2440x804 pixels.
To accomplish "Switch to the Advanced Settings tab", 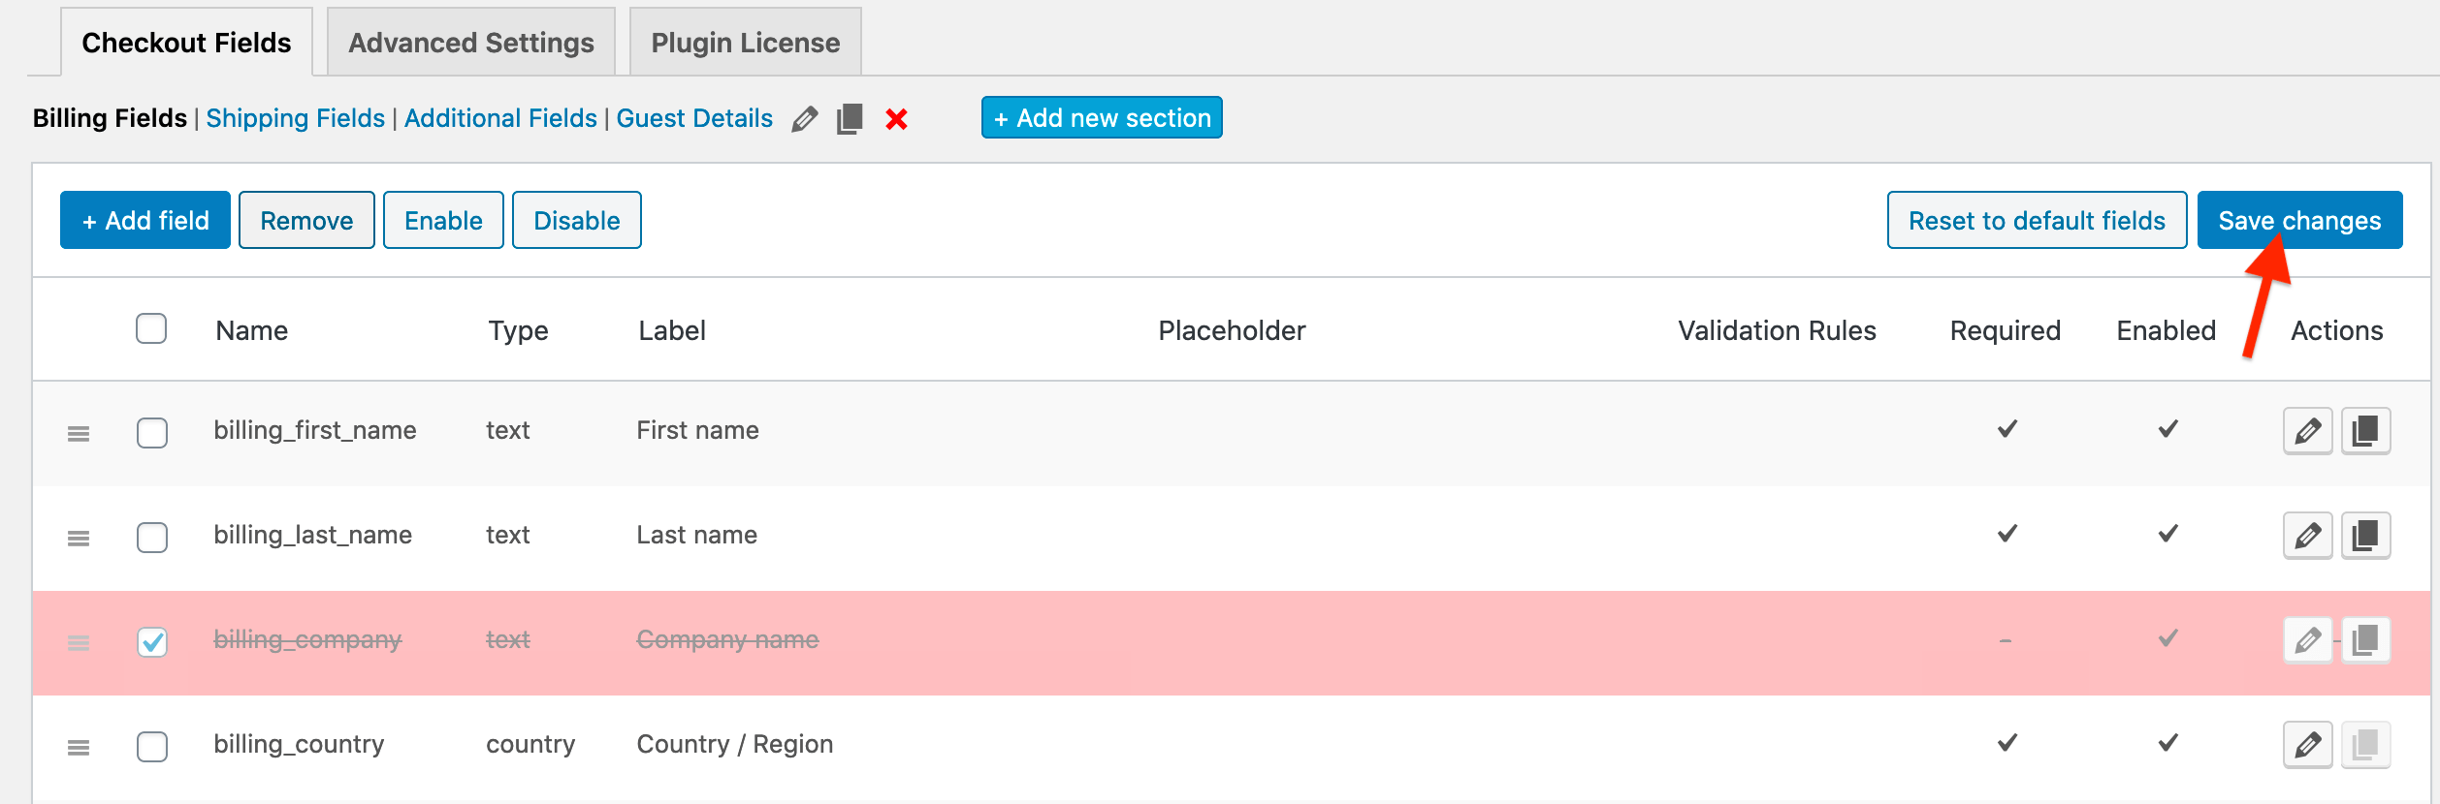I will pyautogui.click(x=470, y=42).
